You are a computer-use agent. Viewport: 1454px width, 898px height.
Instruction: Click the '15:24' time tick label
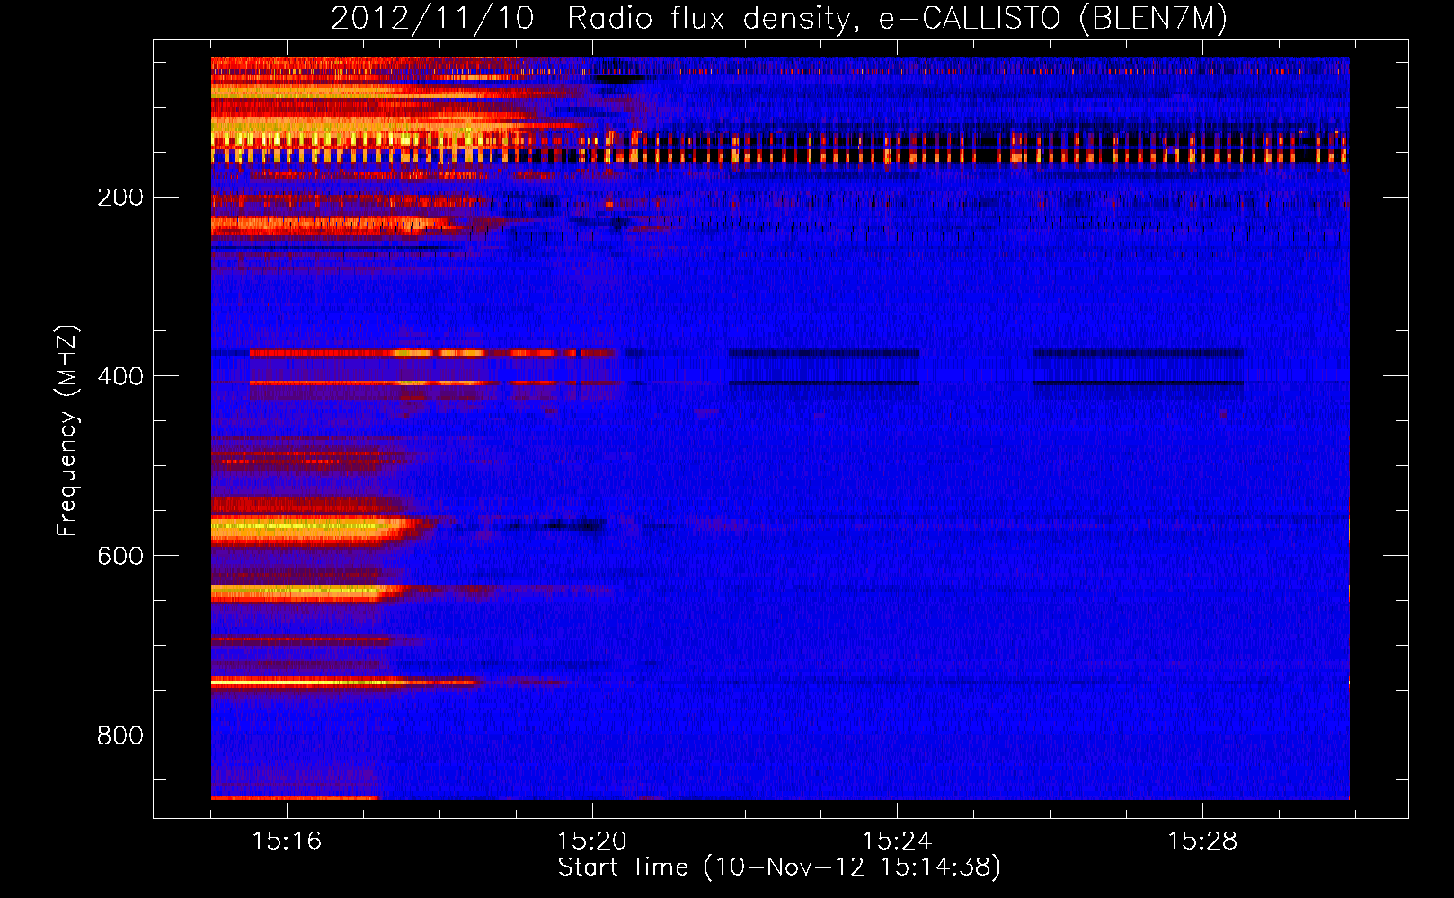[x=897, y=841]
